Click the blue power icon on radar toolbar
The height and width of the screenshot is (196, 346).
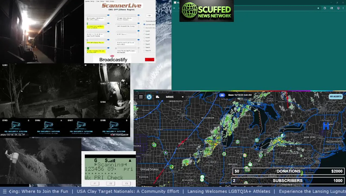point(149,97)
